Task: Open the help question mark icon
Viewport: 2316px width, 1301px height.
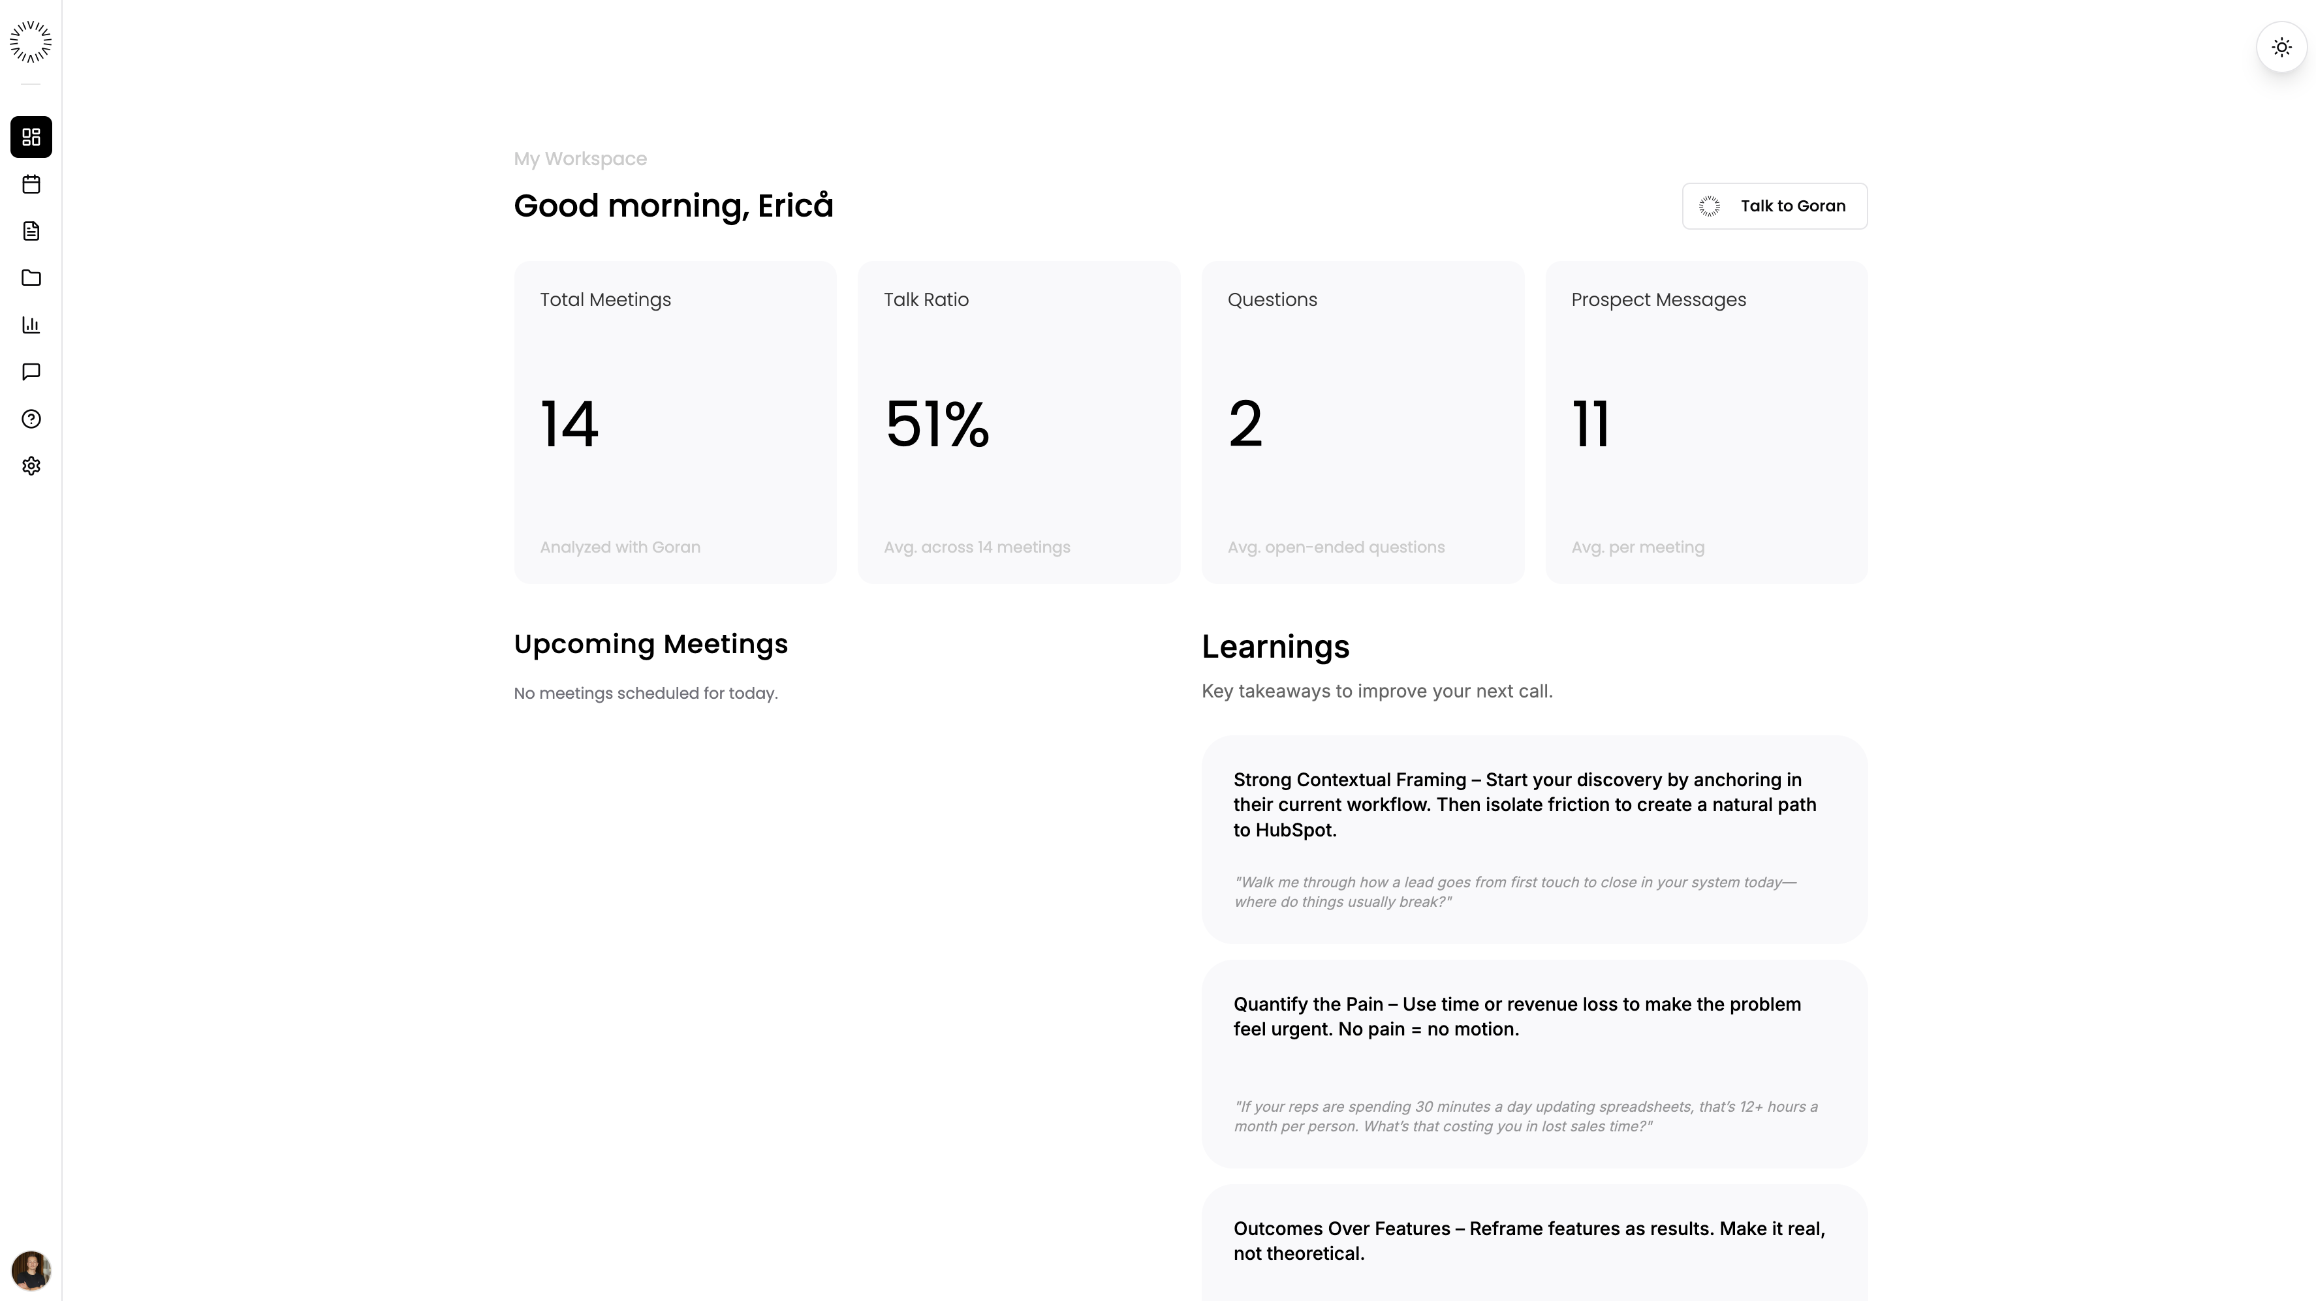Action: (31, 419)
